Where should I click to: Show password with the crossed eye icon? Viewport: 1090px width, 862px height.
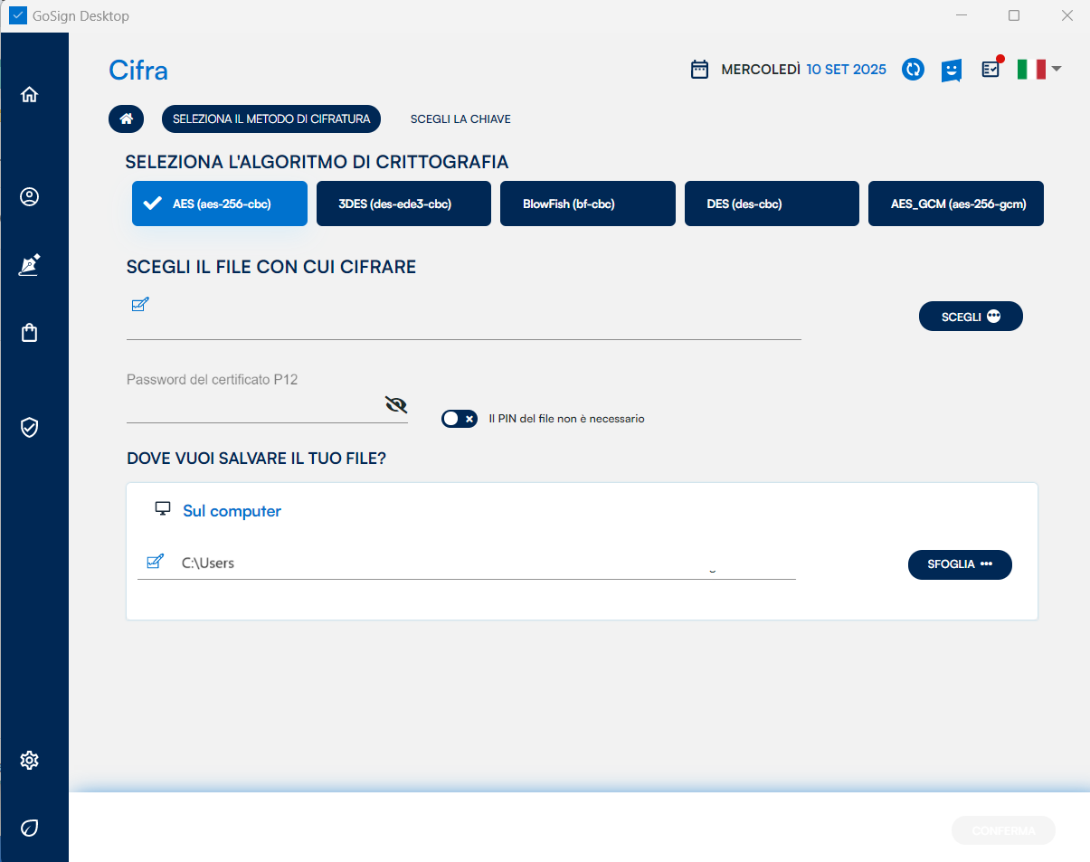point(396,404)
